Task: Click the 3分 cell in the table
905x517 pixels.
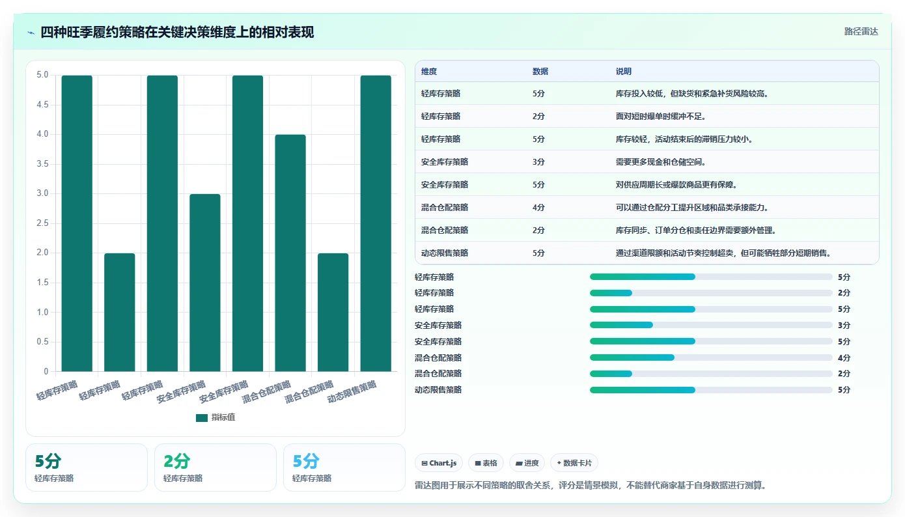Action: pyautogui.click(x=538, y=162)
